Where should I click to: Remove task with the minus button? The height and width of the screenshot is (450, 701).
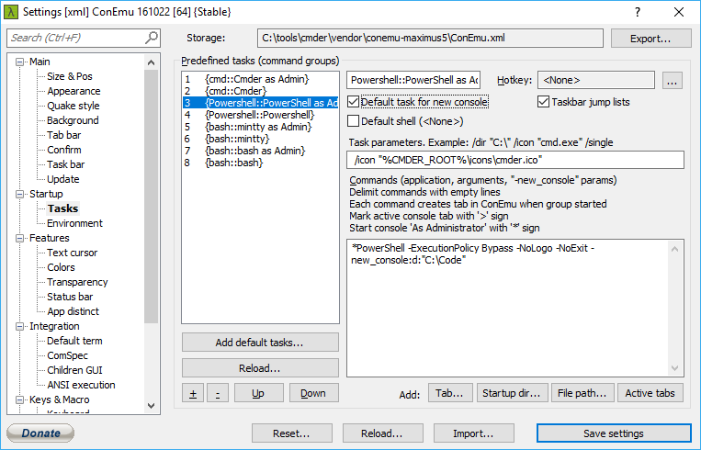[x=218, y=393]
